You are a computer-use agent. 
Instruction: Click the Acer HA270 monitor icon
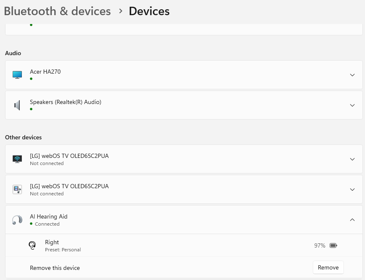click(17, 75)
